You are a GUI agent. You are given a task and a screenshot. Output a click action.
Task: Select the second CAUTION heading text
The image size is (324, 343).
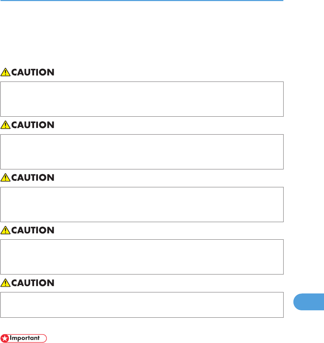(x=33, y=125)
